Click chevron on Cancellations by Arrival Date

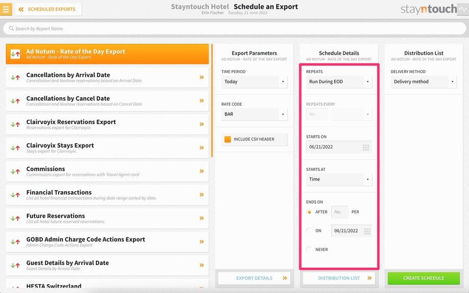point(201,77)
